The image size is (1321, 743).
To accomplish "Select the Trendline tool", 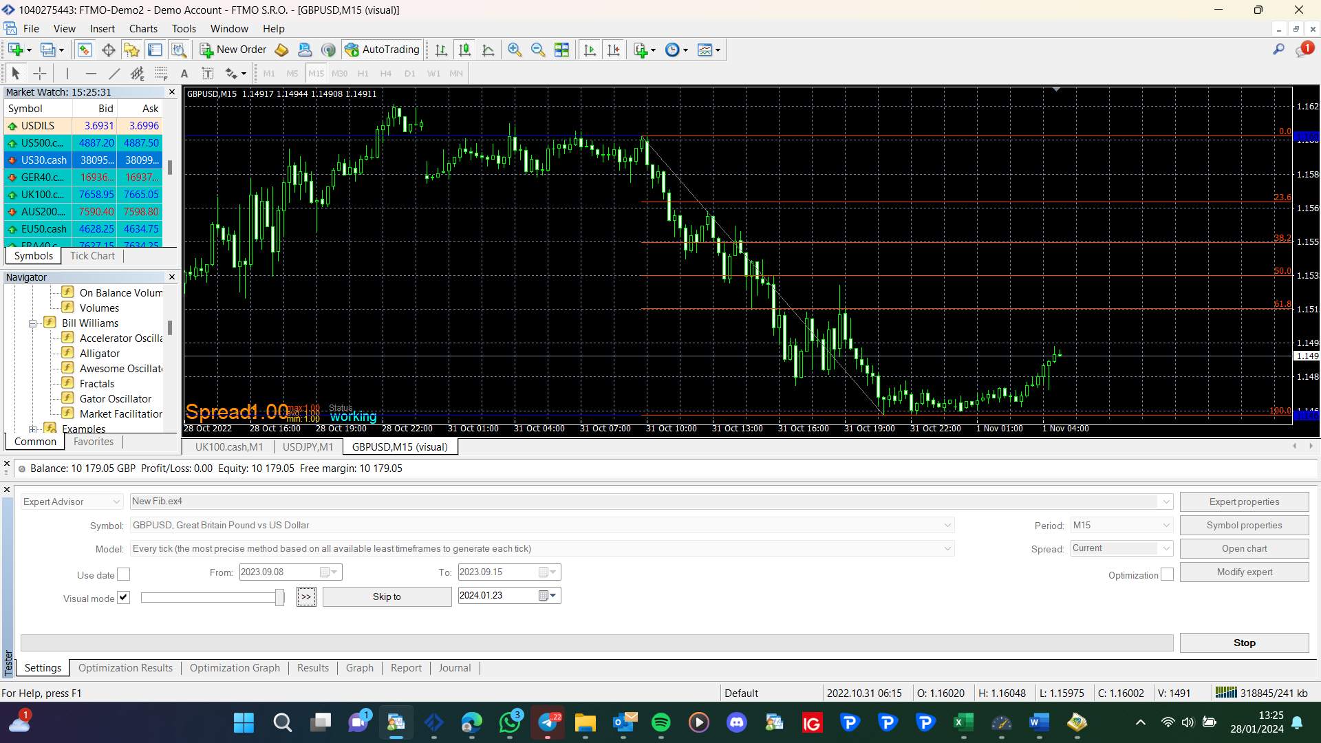I will (114, 74).
